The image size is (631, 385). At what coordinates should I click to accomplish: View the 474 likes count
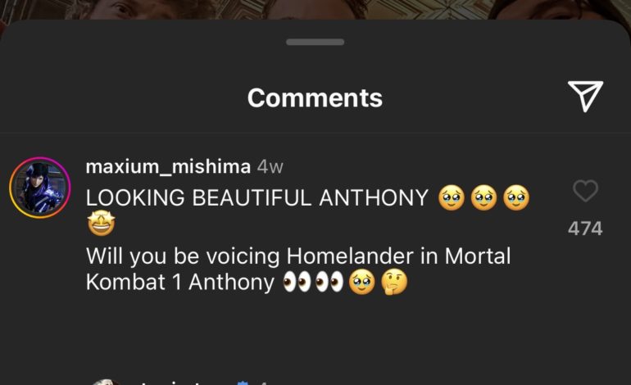(585, 229)
